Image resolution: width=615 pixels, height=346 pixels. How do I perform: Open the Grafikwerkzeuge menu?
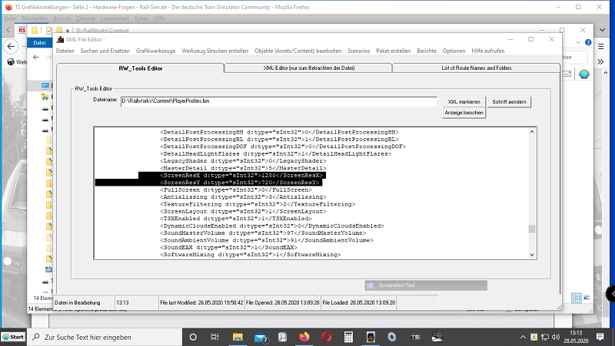pyautogui.click(x=156, y=51)
